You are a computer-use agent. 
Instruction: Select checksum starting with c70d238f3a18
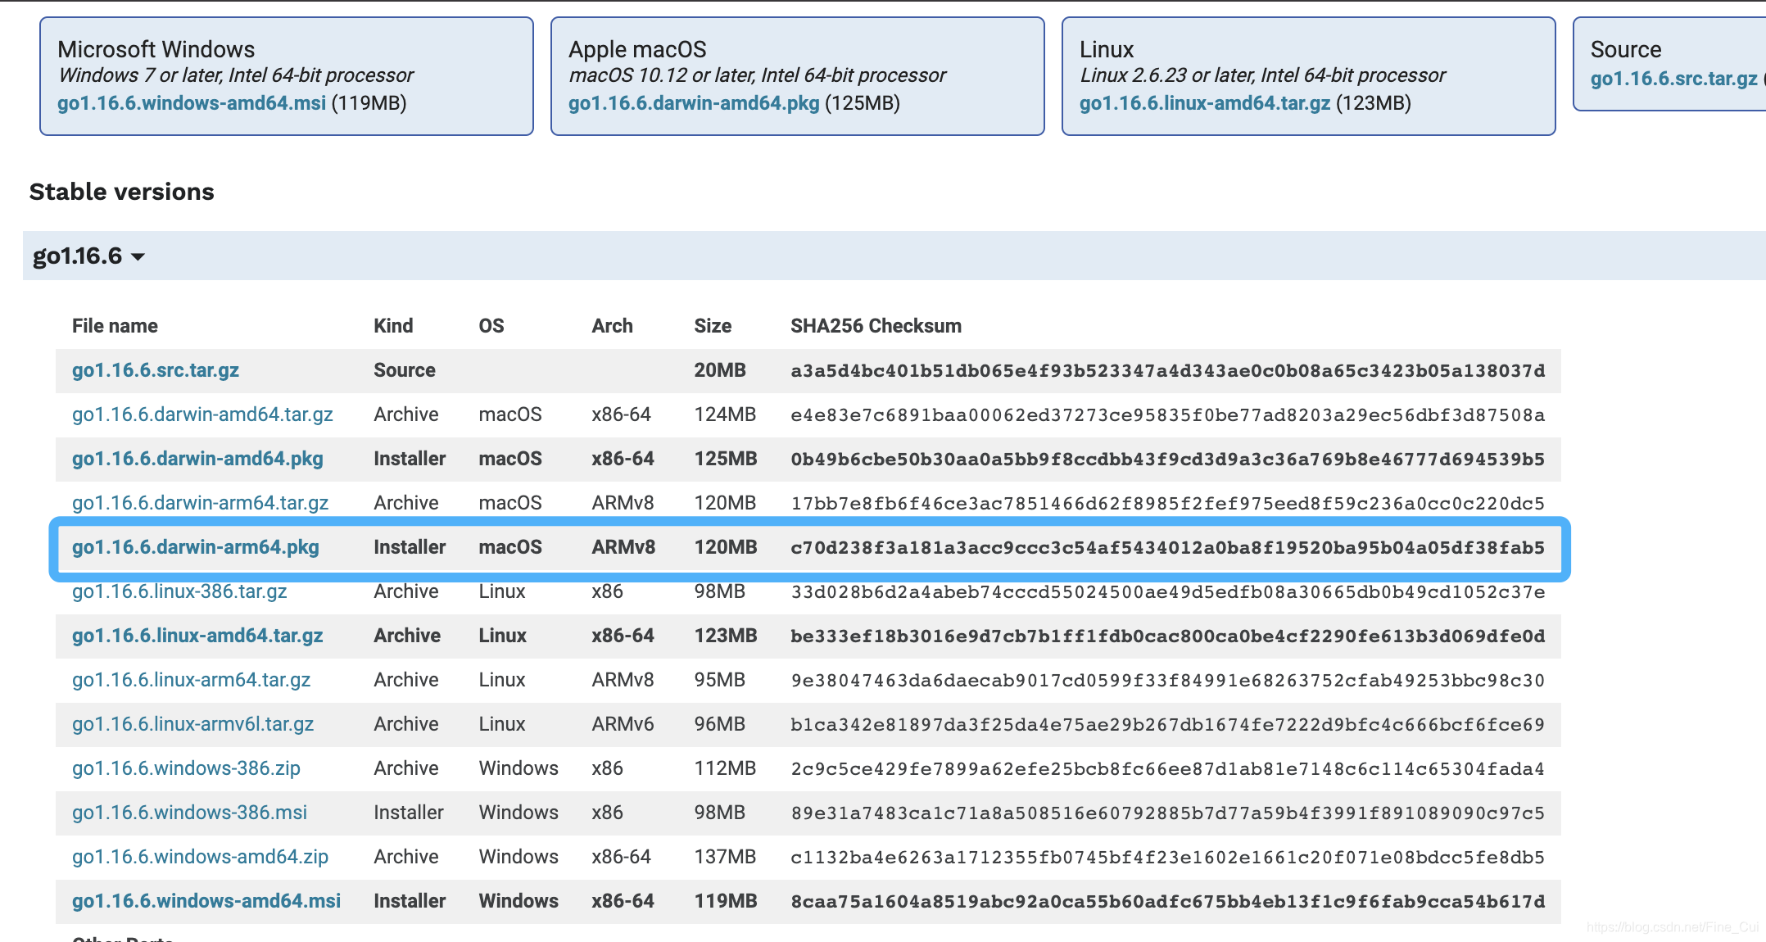[1168, 548]
